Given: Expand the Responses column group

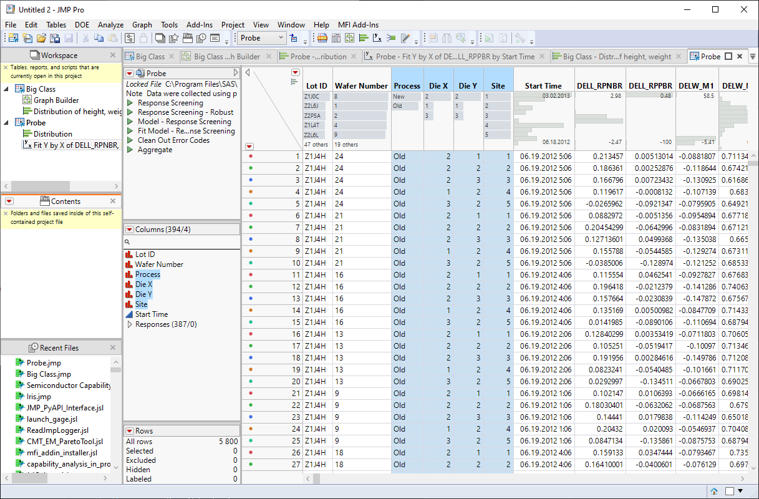Looking at the screenshot, I should 130,324.
